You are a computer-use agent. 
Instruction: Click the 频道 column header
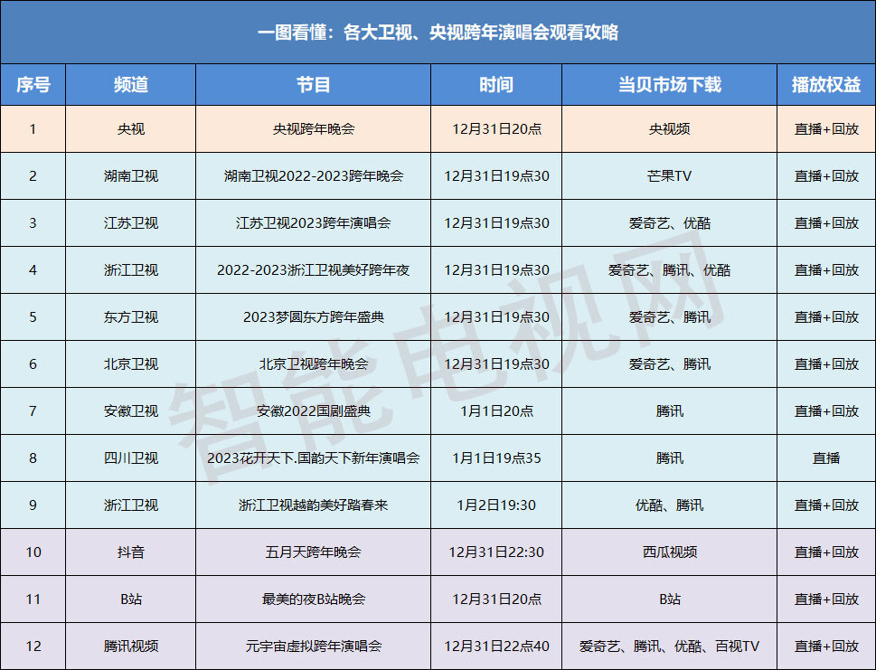[x=131, y=84]
